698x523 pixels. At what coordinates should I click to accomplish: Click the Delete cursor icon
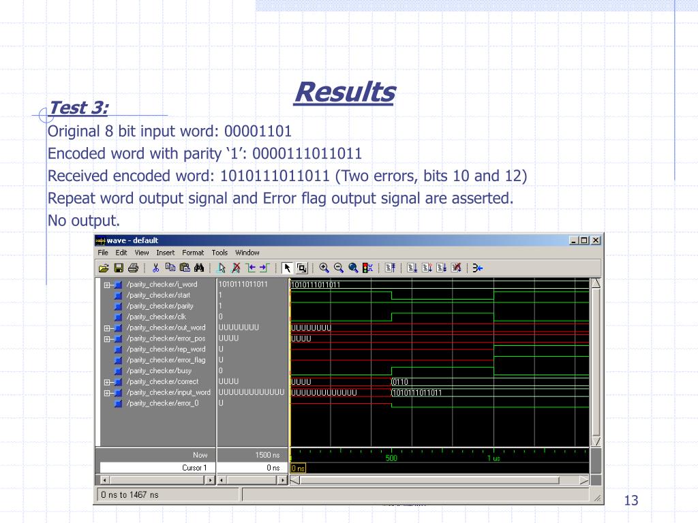click(236, 268)
